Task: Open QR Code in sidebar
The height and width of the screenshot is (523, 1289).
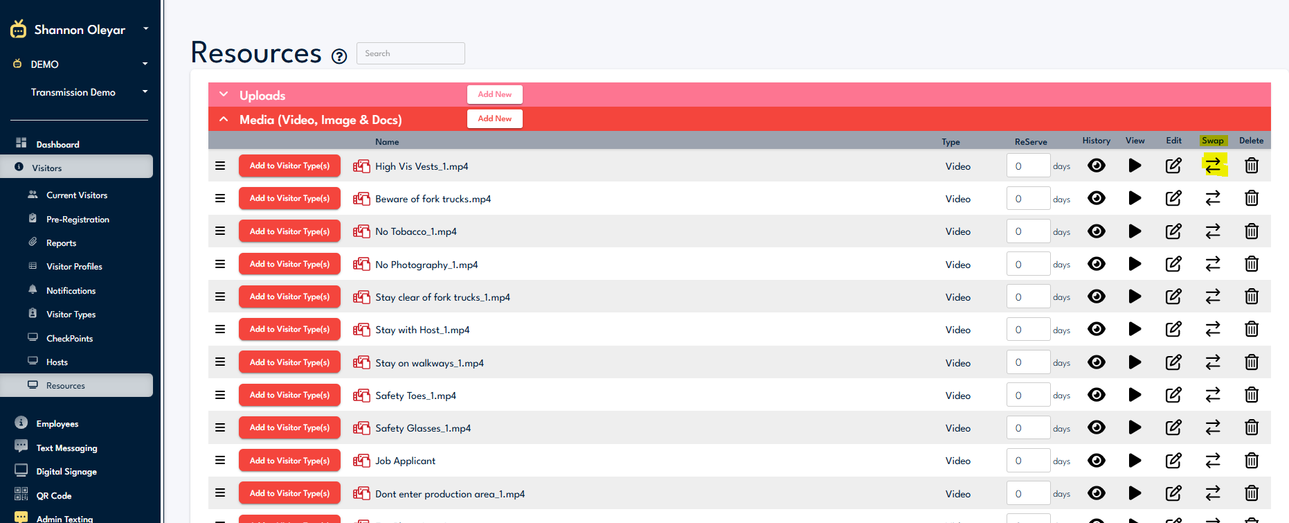Action: 54,496
